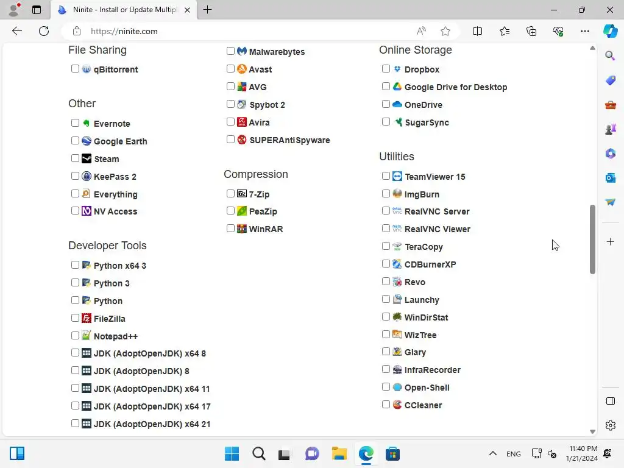Tick the SugarSync checkbox

(x=386, y=122)
